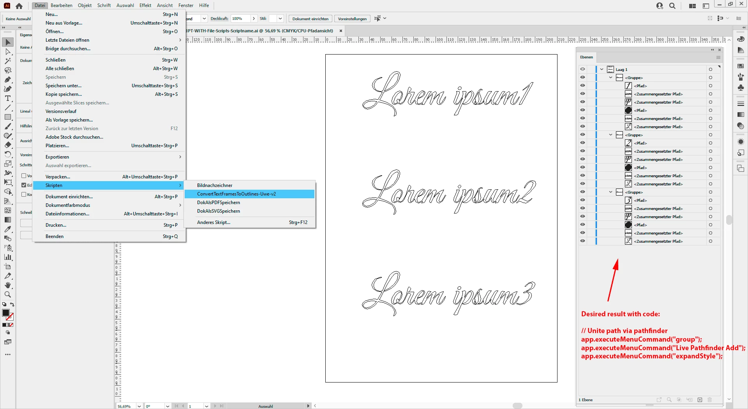Image resolution: width=748 pixels, height=409 pixels.
Task: Select the Gradient tool
Action: point(8,220)
